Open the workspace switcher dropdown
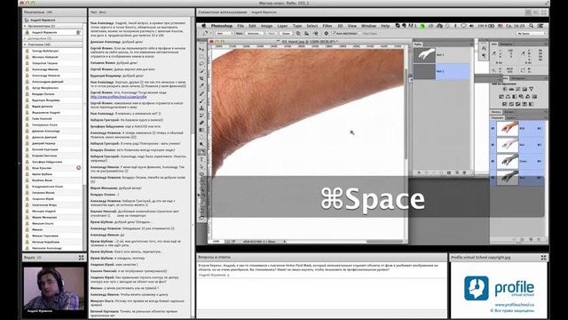This screenshot has width=568, height=320. coord(532,34)
